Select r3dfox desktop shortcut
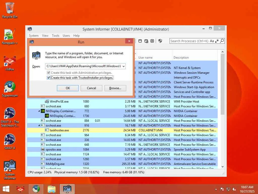Viewport: 258px width, 194px height. (10, 63)
